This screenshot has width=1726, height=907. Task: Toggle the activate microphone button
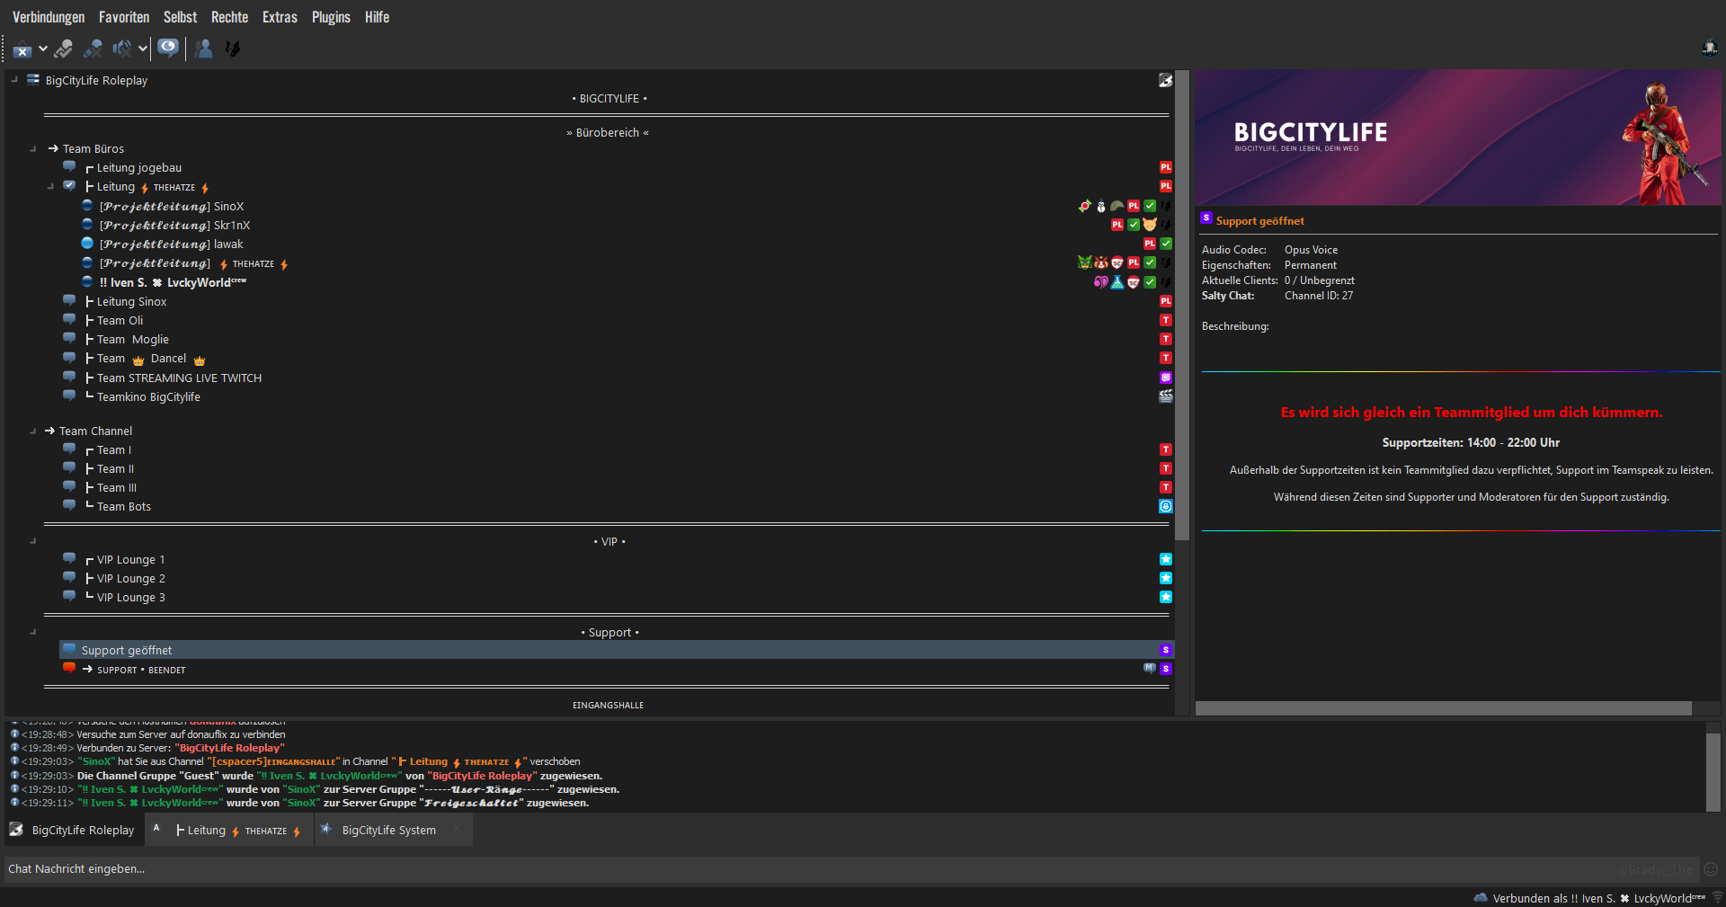63,49
